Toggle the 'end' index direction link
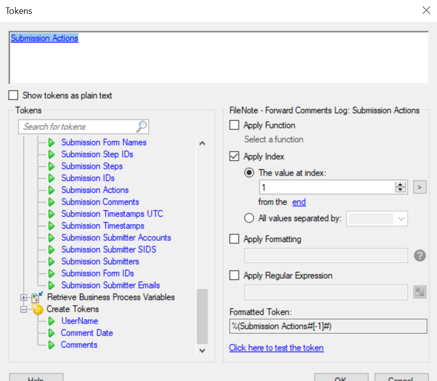The image size is (437, 381). click(x=299, y=202)
